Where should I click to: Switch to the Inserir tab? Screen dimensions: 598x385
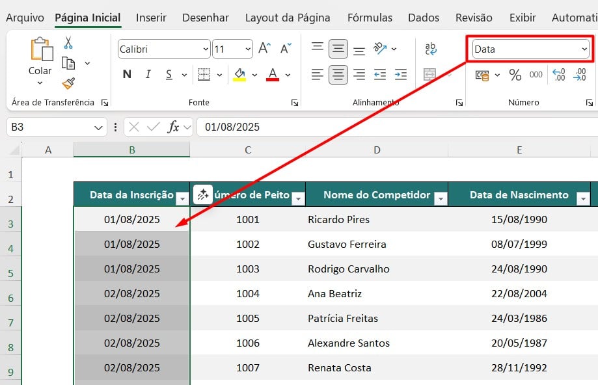151,18
